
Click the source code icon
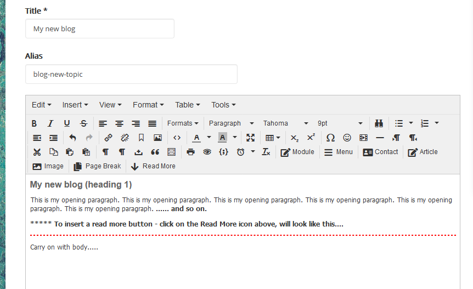pyautogui.click(x=177, y=138)
